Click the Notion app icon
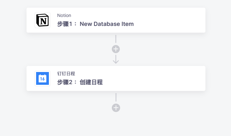The image size is (231, 136). [x=42, y=20]
